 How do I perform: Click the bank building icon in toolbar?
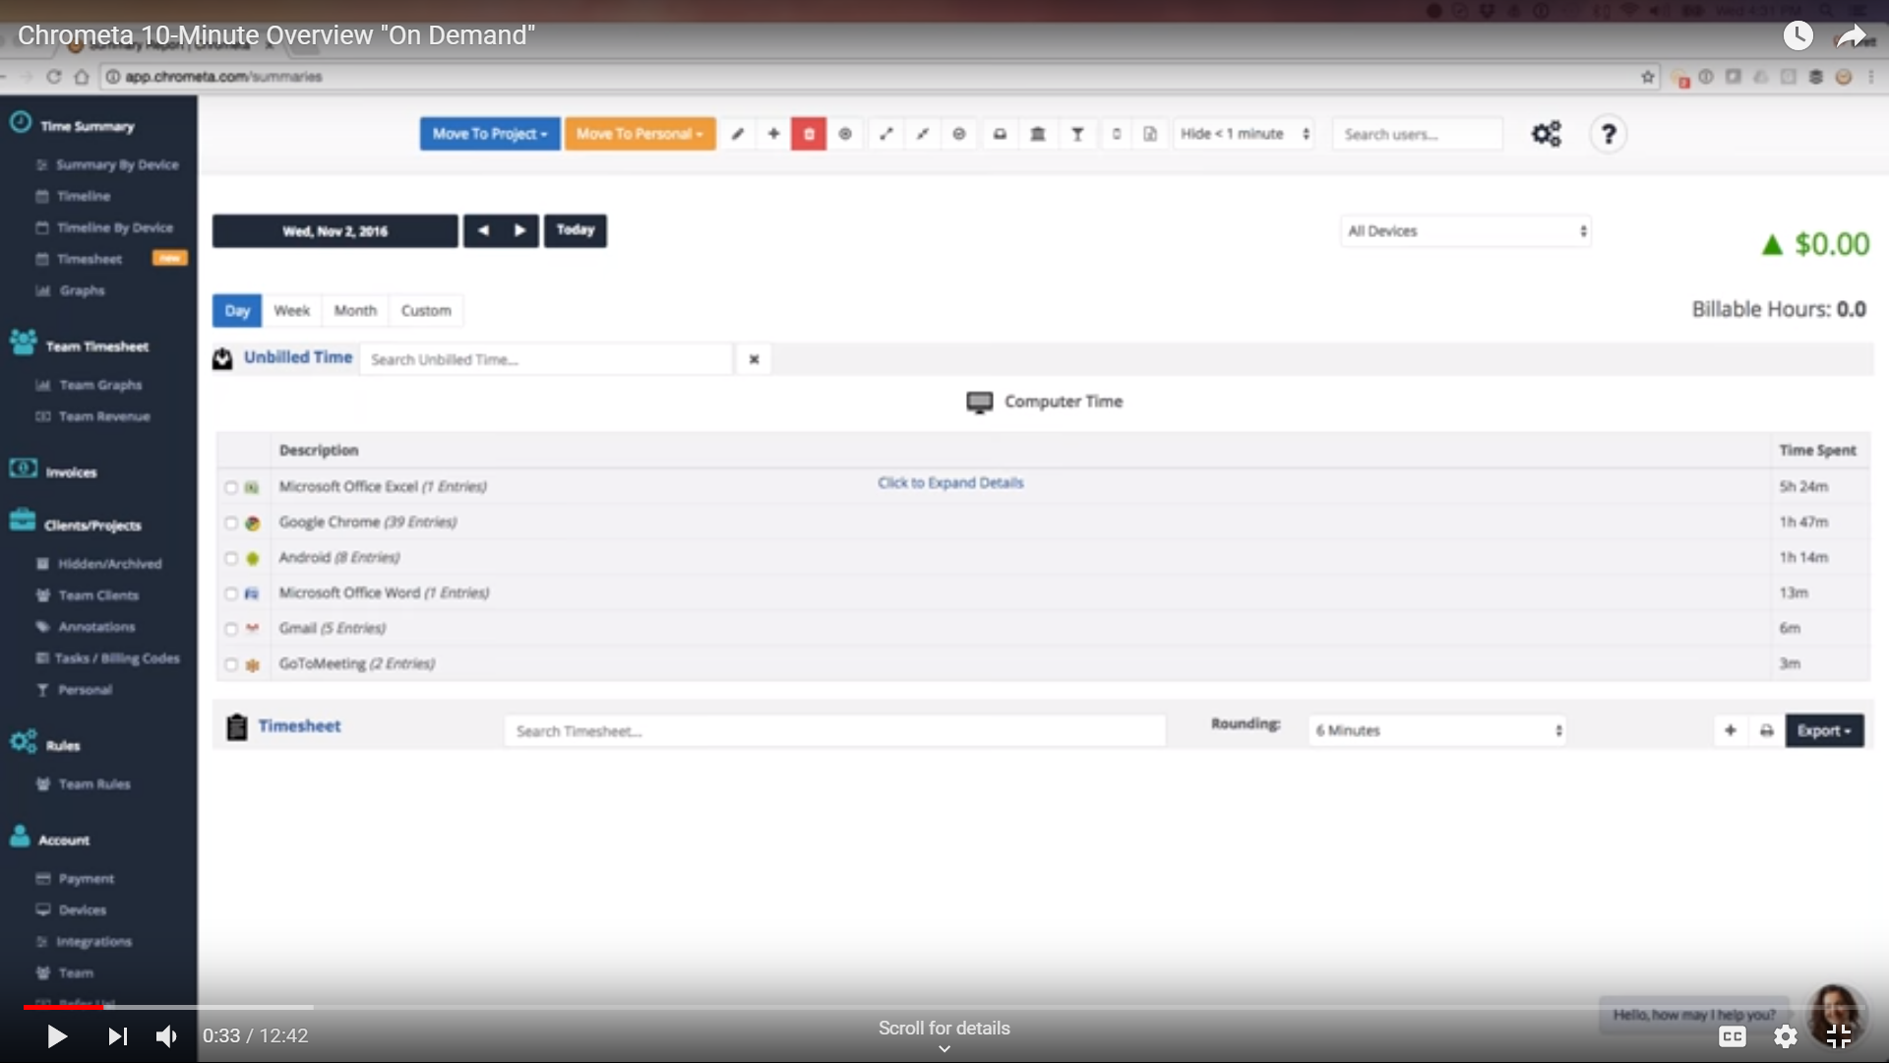click(1037, 134)
